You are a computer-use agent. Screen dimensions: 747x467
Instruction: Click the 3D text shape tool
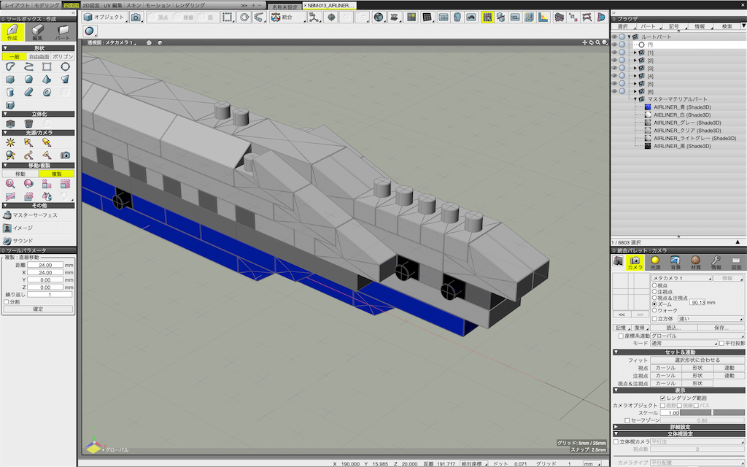tap(10, 105)
